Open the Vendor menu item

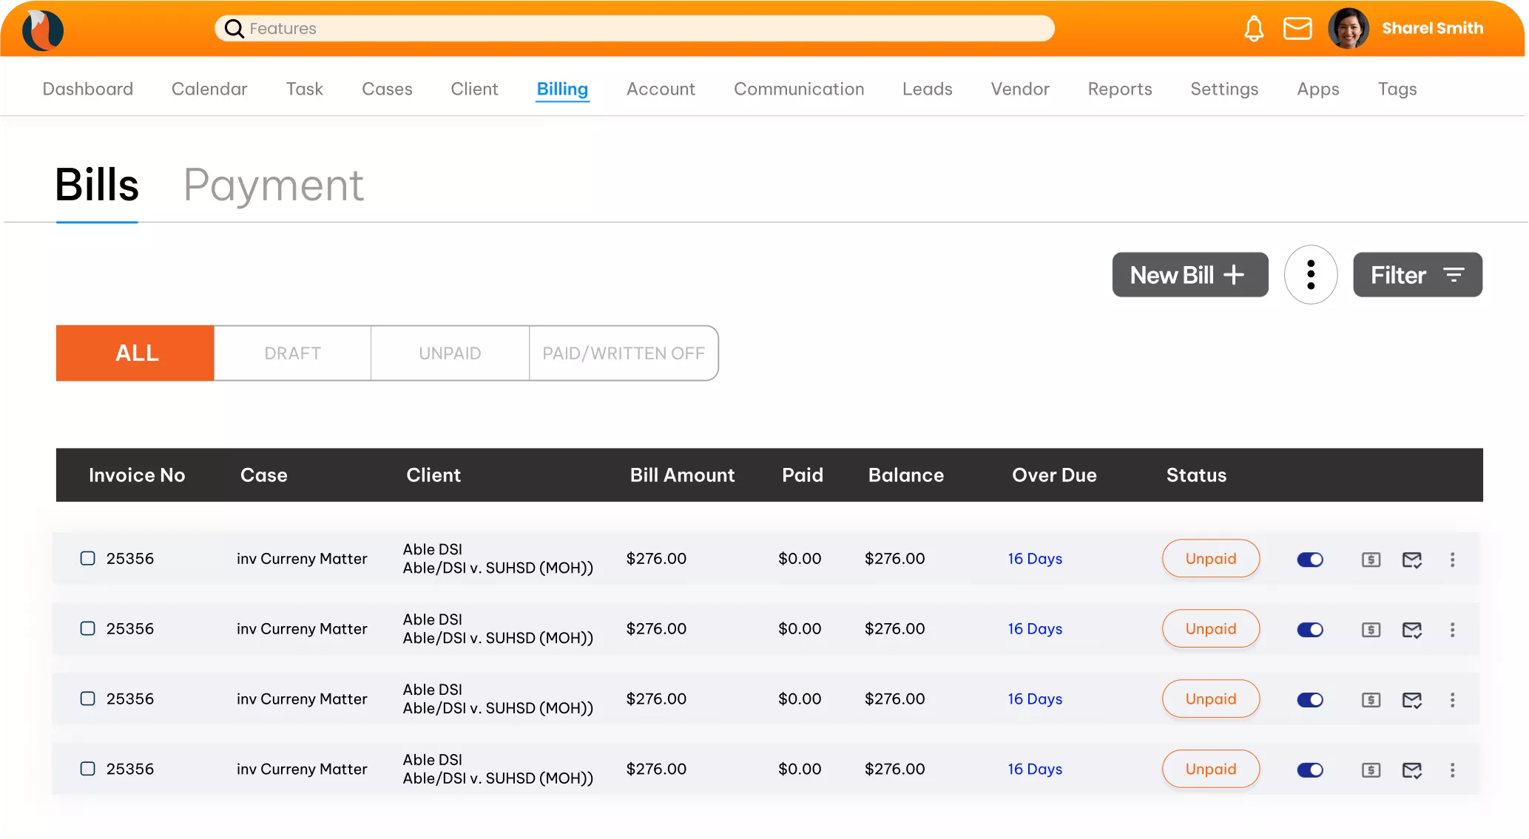(x=1020, y=89)
